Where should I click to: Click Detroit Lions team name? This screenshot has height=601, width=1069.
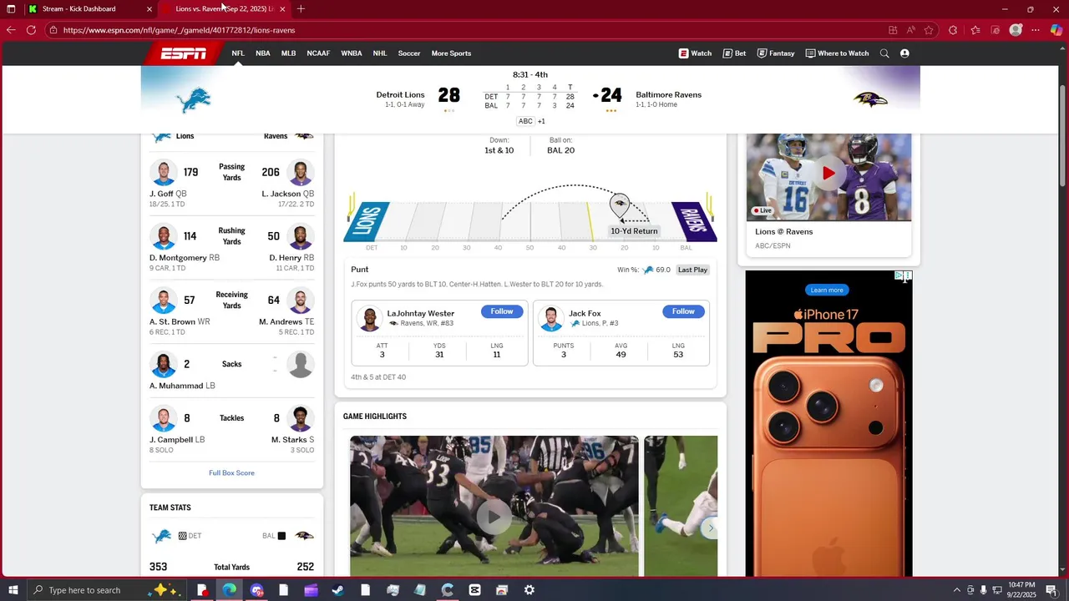click(400, 95)
